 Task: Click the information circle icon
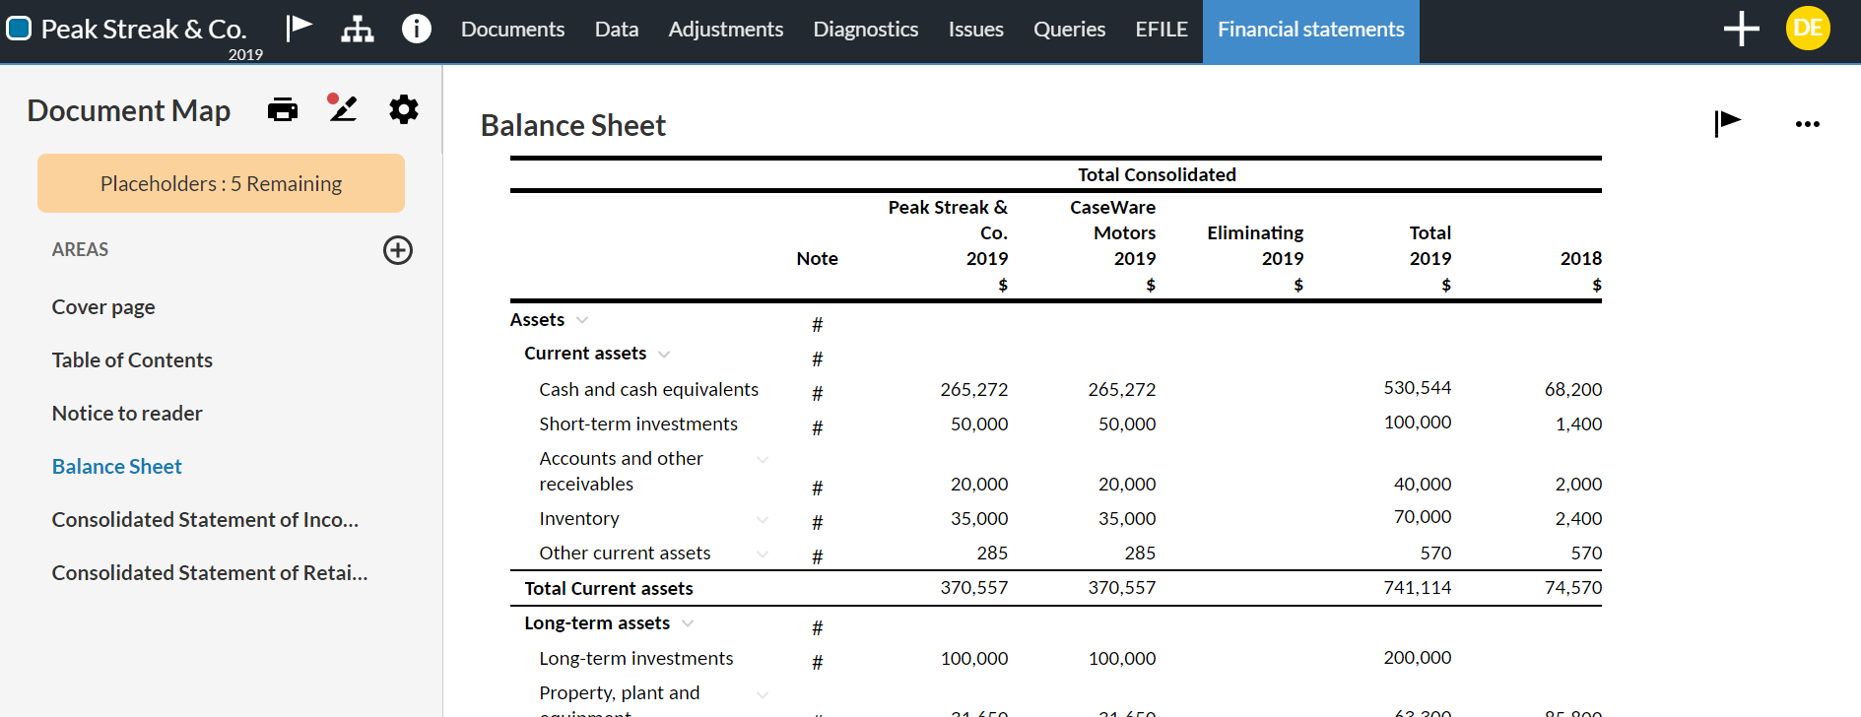(416, 29)
